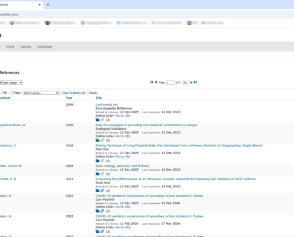Click year 2009 in first row
Viewport: 294px width, 237px height.
click(x=69, y=105)
